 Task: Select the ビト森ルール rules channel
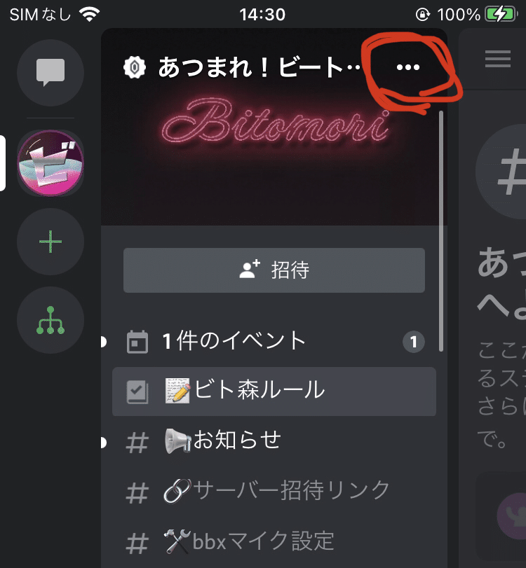274,392
